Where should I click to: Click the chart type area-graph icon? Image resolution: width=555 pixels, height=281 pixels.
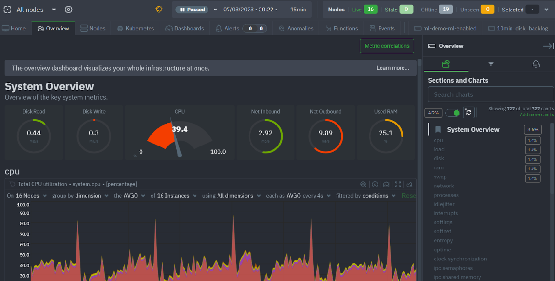(x=386, y=184)
